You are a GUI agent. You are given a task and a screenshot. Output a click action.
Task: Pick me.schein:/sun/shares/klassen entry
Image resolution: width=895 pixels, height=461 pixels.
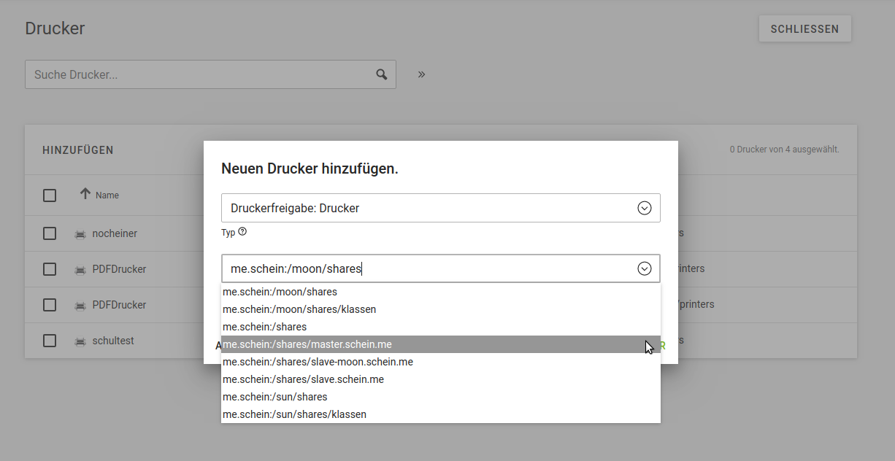point(294,414)
